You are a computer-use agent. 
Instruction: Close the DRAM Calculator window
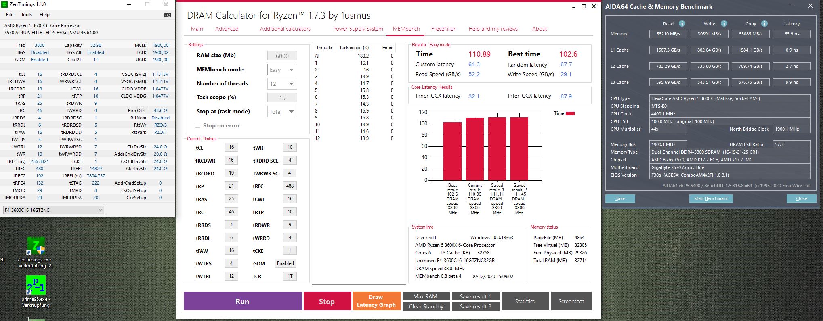click(594, 6)
